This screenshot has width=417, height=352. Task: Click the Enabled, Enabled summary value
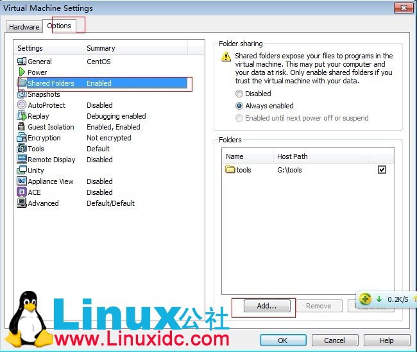[x=114, y=127]
